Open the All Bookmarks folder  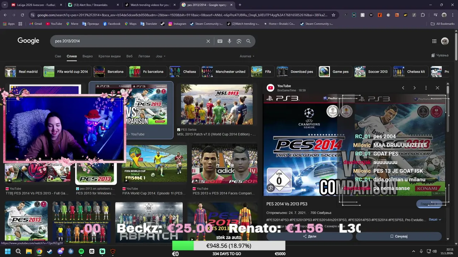click(x=443, y=24)
